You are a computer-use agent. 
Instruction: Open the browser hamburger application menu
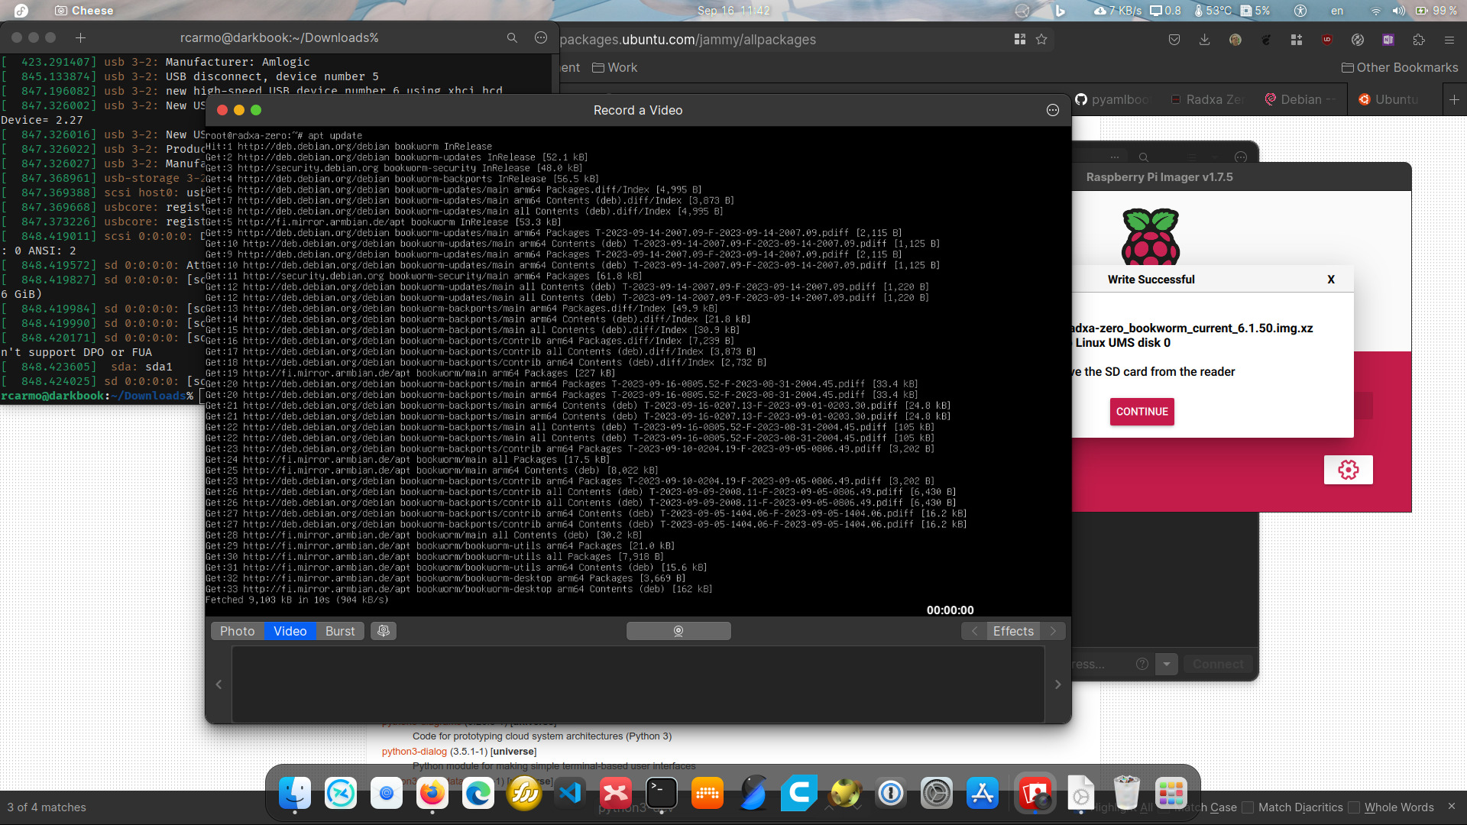(1449, 40)
